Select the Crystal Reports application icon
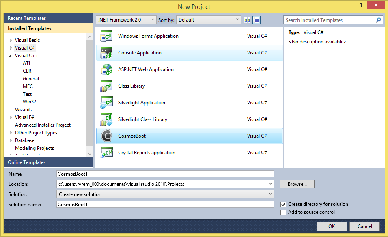This screenshot has height=237, width=388. [106, 153]
